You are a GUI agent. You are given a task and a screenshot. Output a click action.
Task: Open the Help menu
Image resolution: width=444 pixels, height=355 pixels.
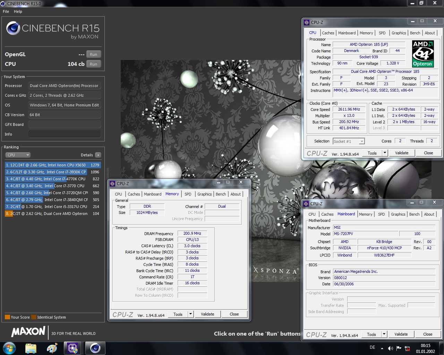pos(18,11)
